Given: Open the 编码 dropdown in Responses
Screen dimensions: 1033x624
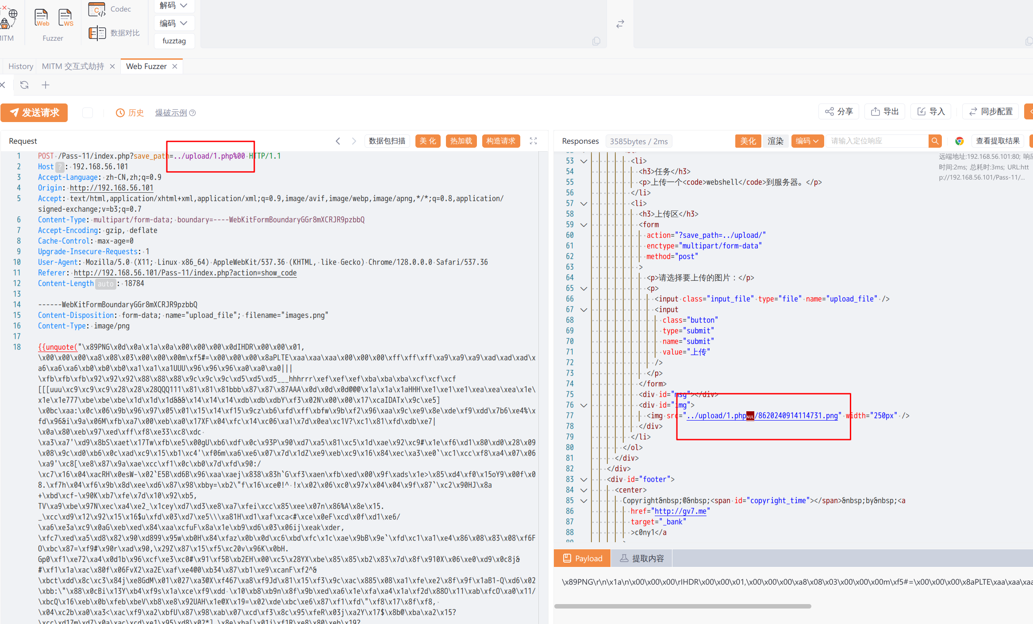Looking at the screenshot, I should [807, 141].
